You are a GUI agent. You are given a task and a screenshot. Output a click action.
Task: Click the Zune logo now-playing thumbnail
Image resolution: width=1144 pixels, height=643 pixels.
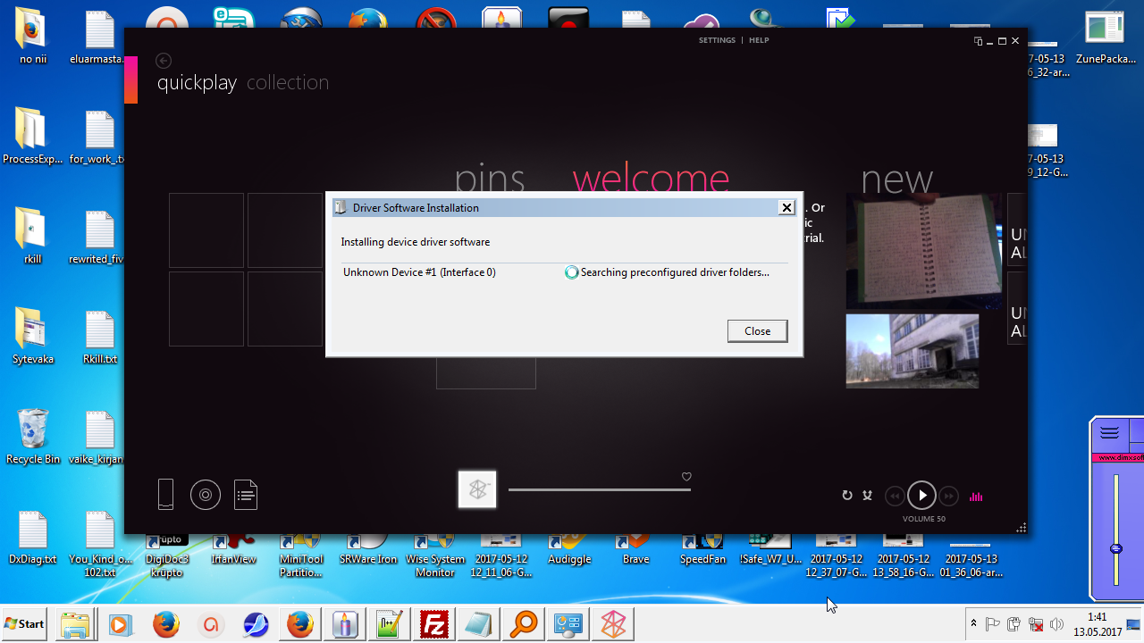[x=477, y=489]
